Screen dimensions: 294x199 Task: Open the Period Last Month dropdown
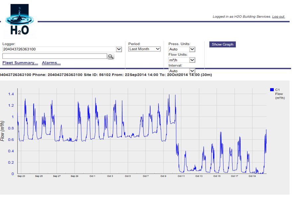(x=144, y=49)
